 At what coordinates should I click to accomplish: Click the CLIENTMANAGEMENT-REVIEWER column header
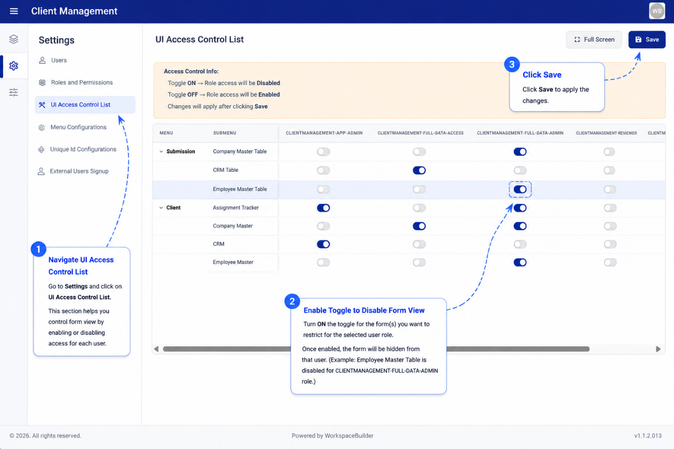pyautogui.click(x=606, y=133)
